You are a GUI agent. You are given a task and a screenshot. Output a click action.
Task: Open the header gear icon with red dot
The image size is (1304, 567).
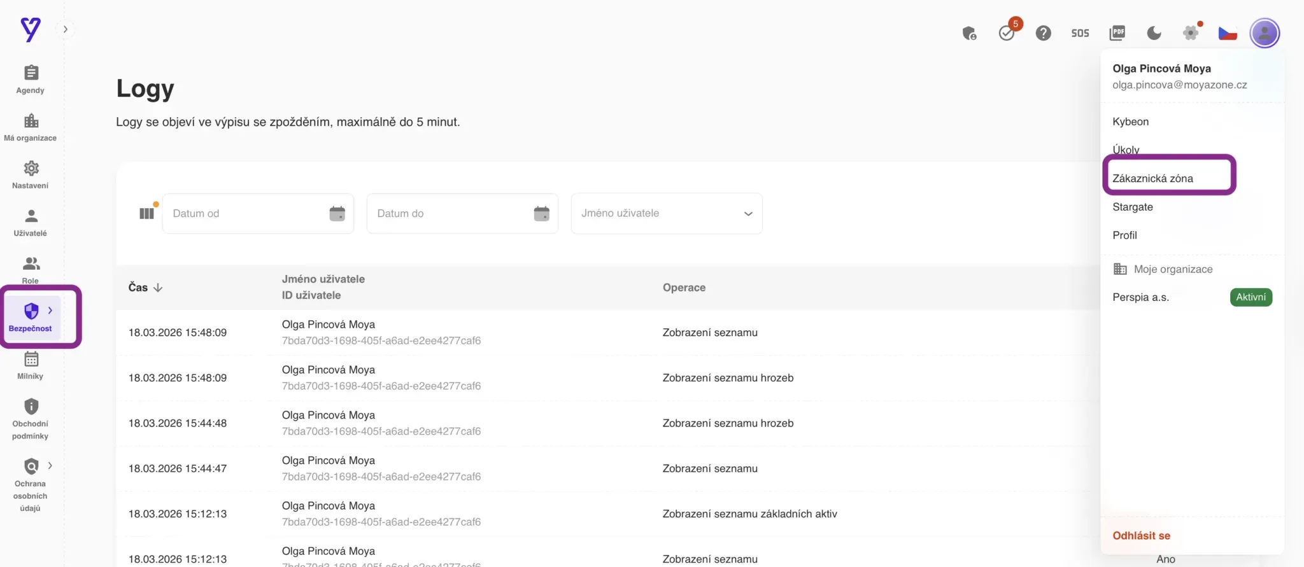(x=1191, y=32)
